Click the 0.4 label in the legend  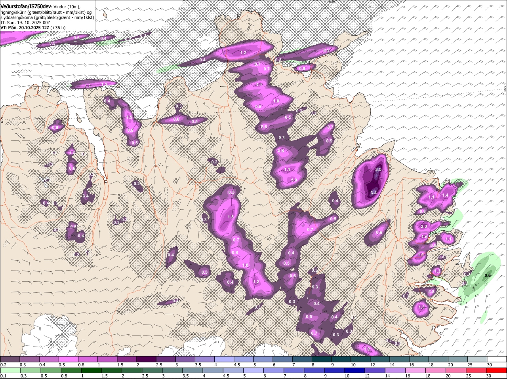(x=42, y=365)
